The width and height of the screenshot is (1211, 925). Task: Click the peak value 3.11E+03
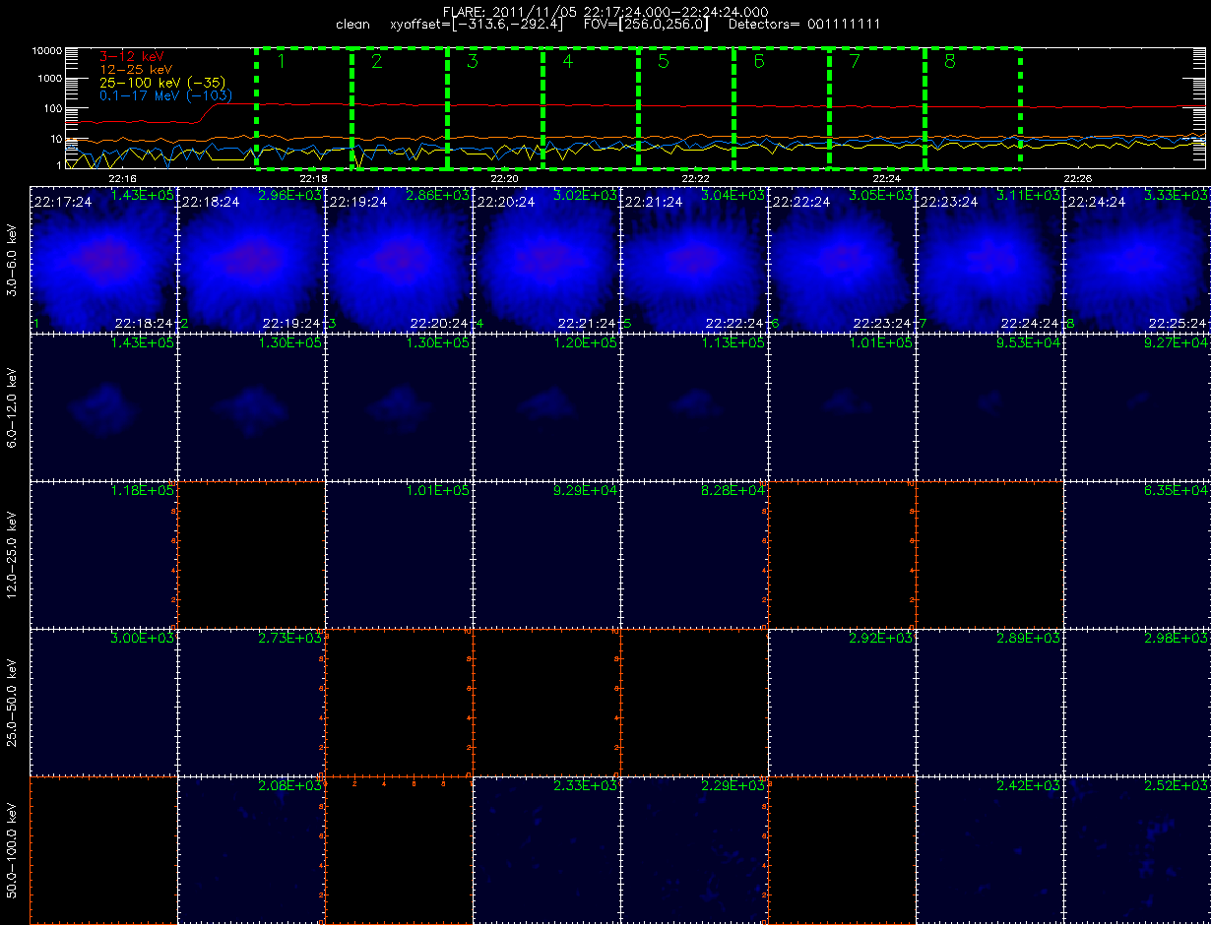(1029, 196)
